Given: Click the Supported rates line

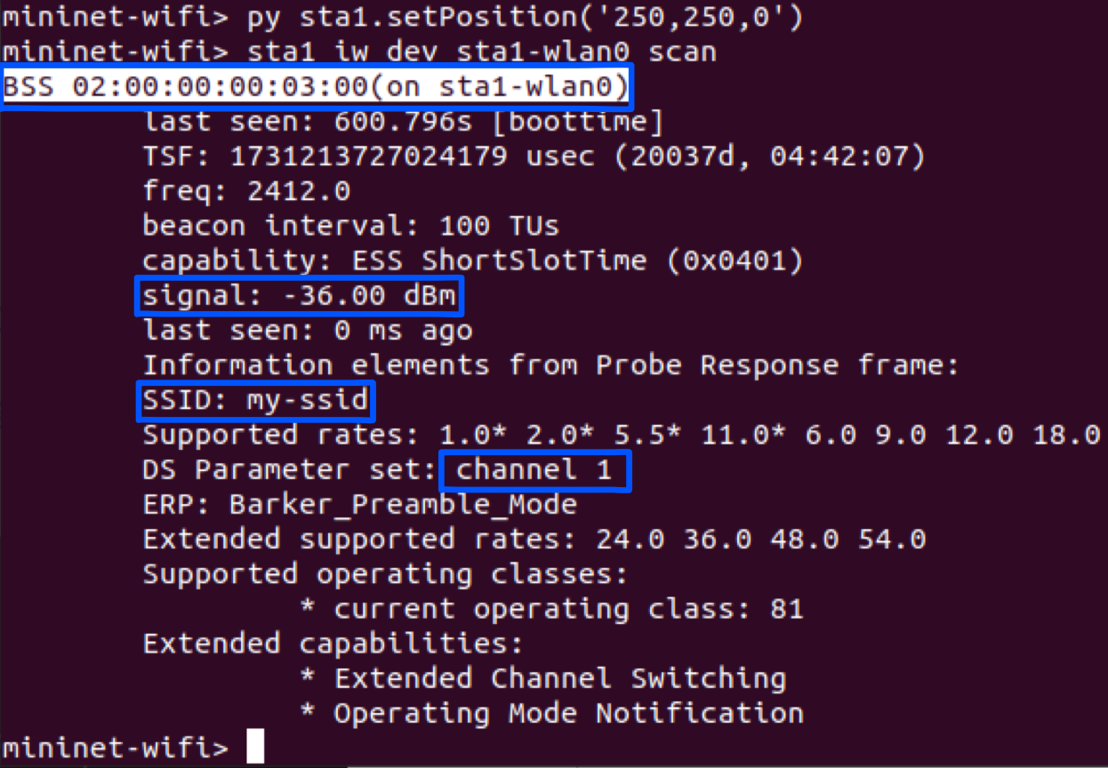Looking at the screenshot, I should tap(622, 435).
